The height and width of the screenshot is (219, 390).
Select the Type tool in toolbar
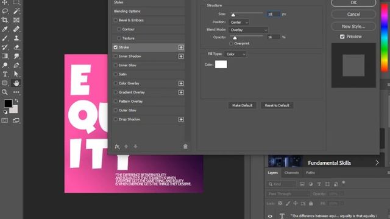pos(5,74)
